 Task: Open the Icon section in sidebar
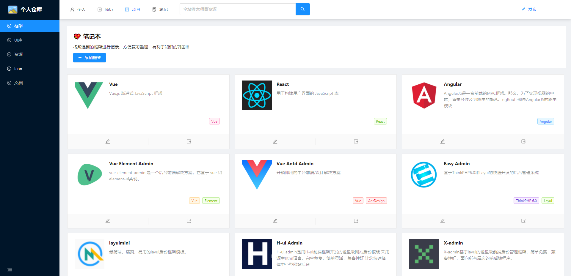(18, 69)
